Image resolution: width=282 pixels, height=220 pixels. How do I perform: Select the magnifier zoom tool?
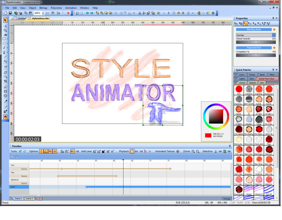(5, 30)
